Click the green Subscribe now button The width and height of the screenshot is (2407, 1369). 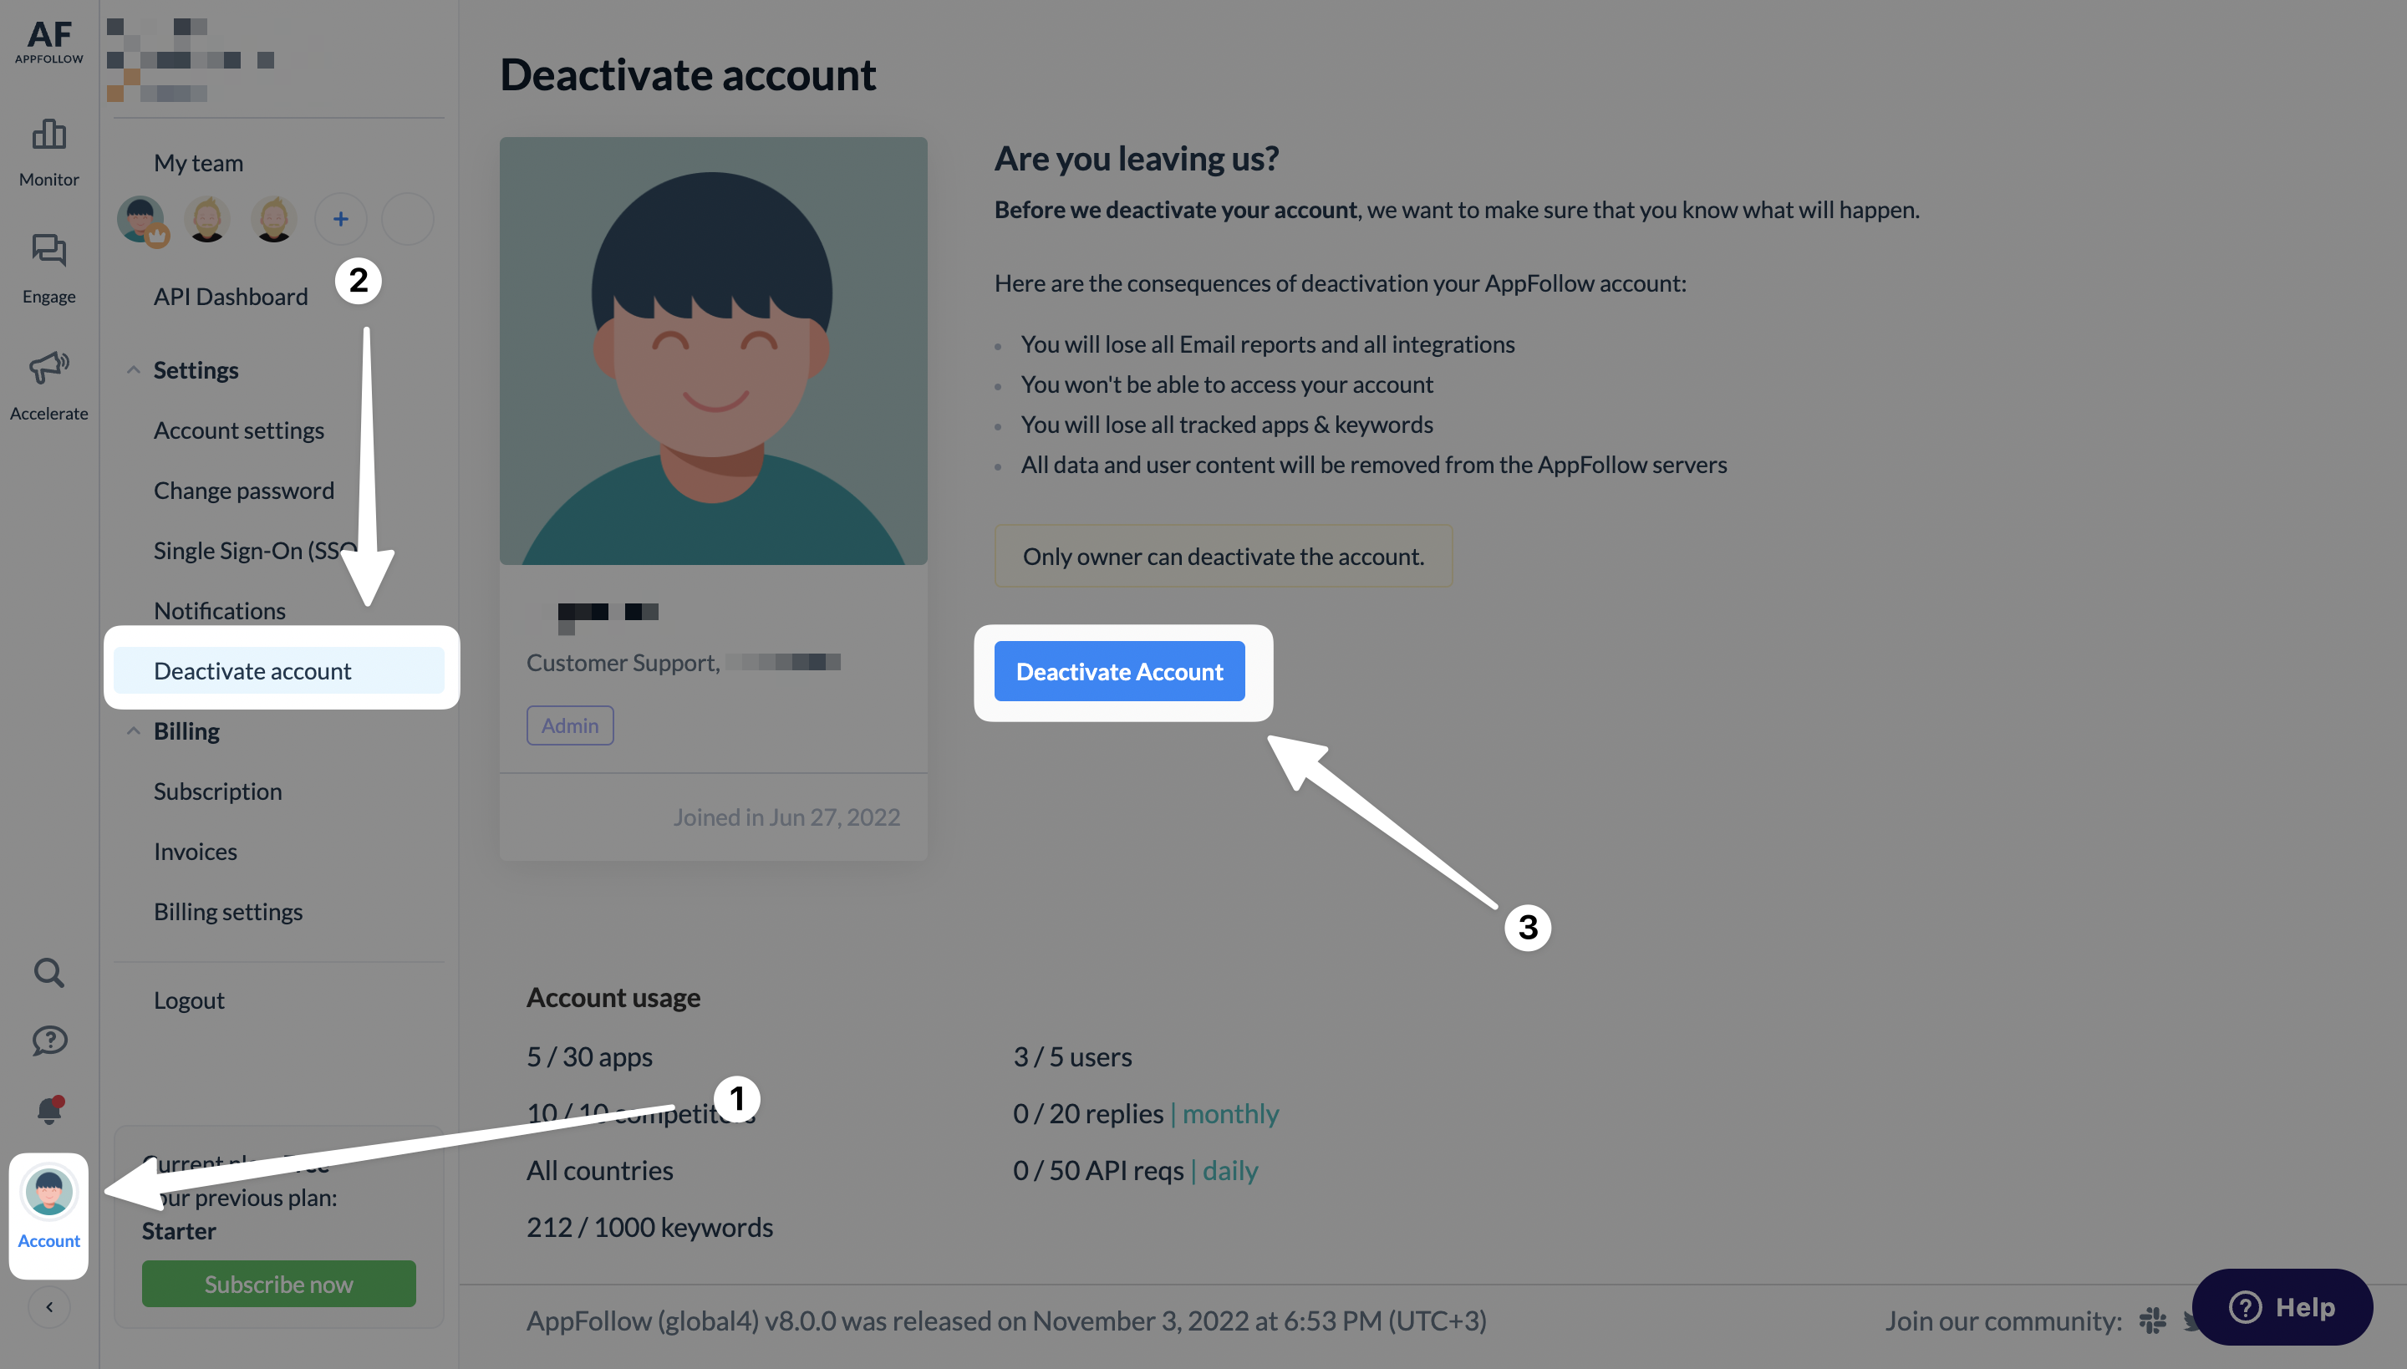(278, 1284)
